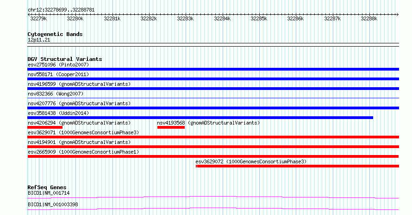This screenshot has height=215, width=412.
Task: Click the short red bar of nsv4193568
Action: pyautogui.click(x=171, y=127)
